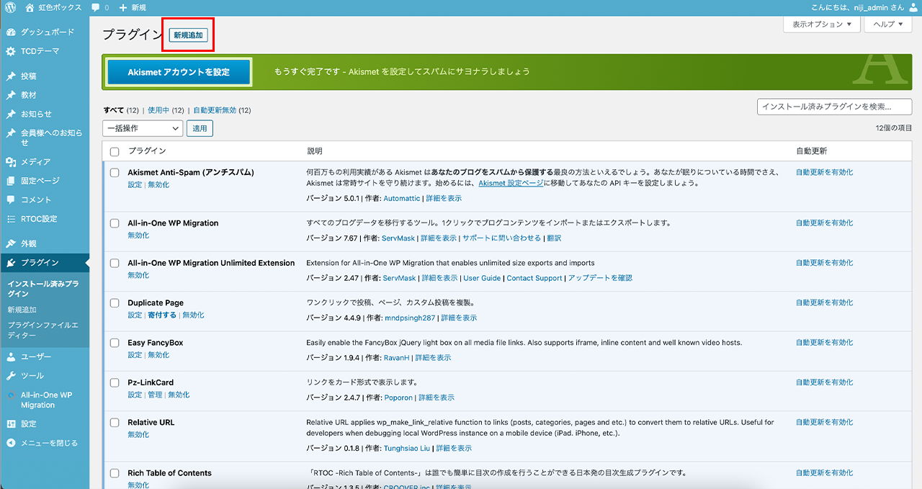
Task: Click Akismet アカウントを設定 button
Action: (x=179, y=72)
